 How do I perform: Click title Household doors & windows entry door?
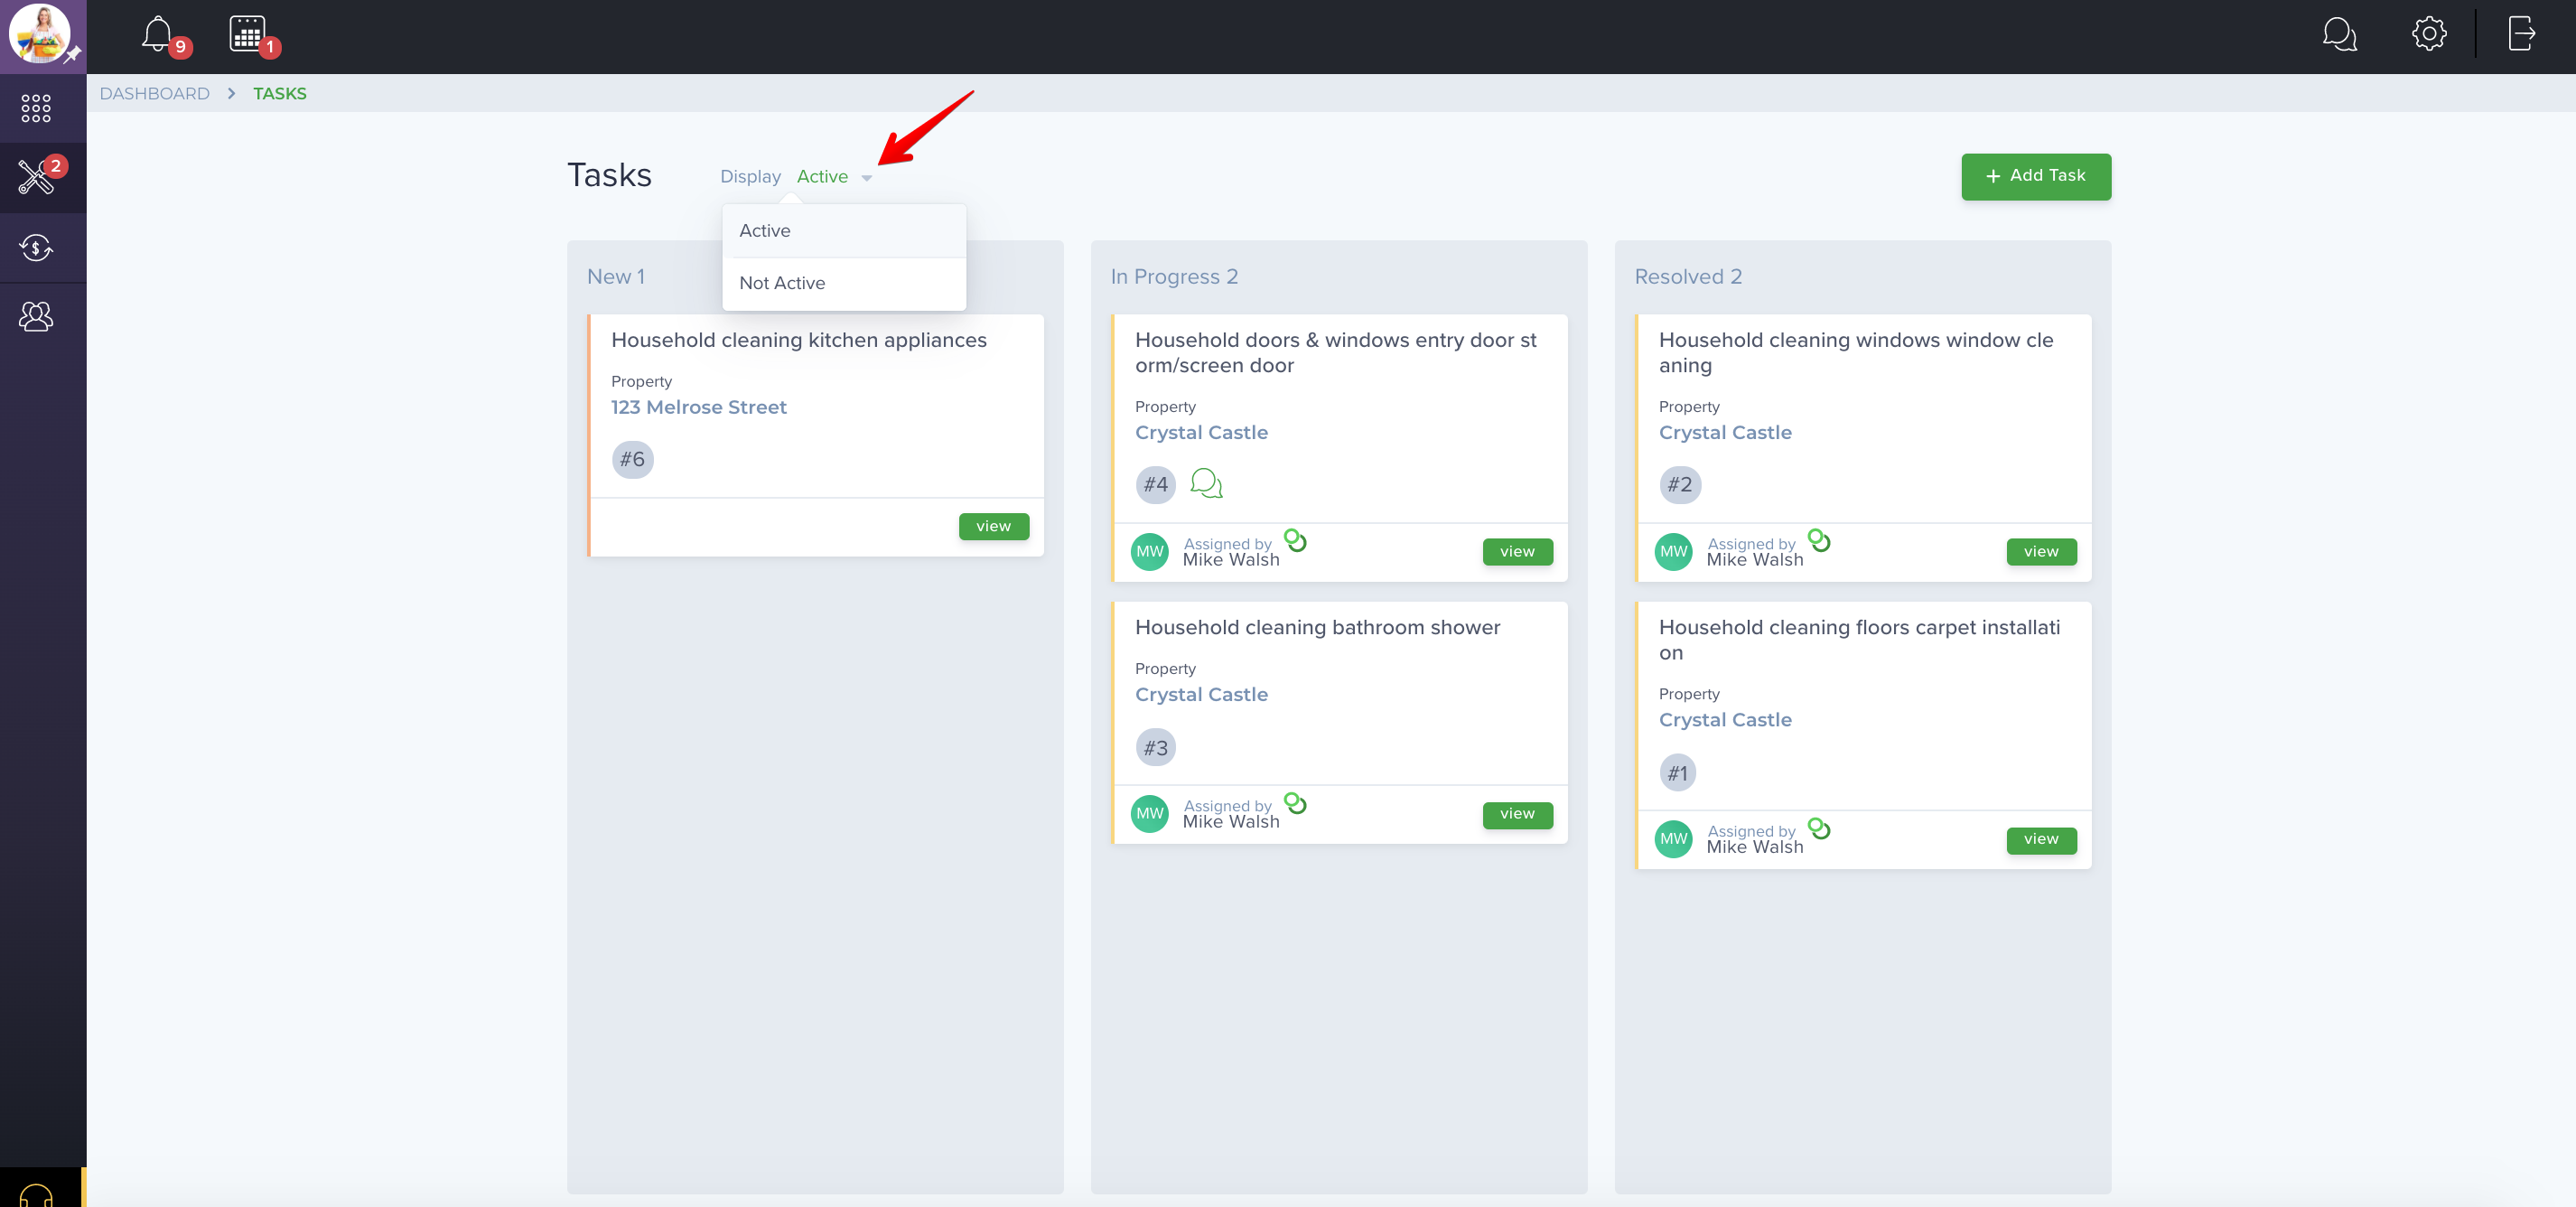[x=1335, y=353]
